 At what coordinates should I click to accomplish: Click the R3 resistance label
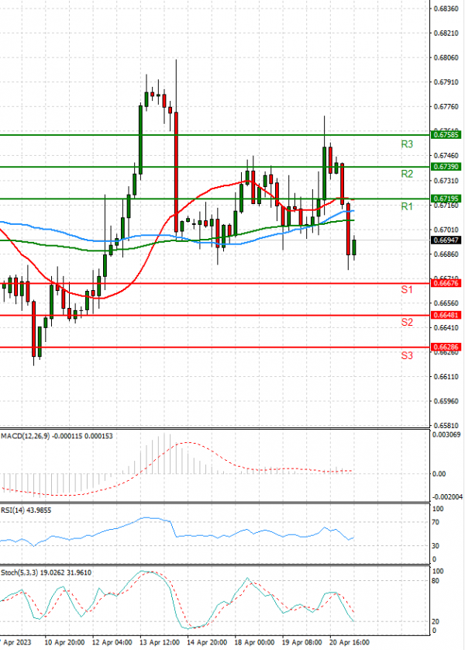coord(407,144)
